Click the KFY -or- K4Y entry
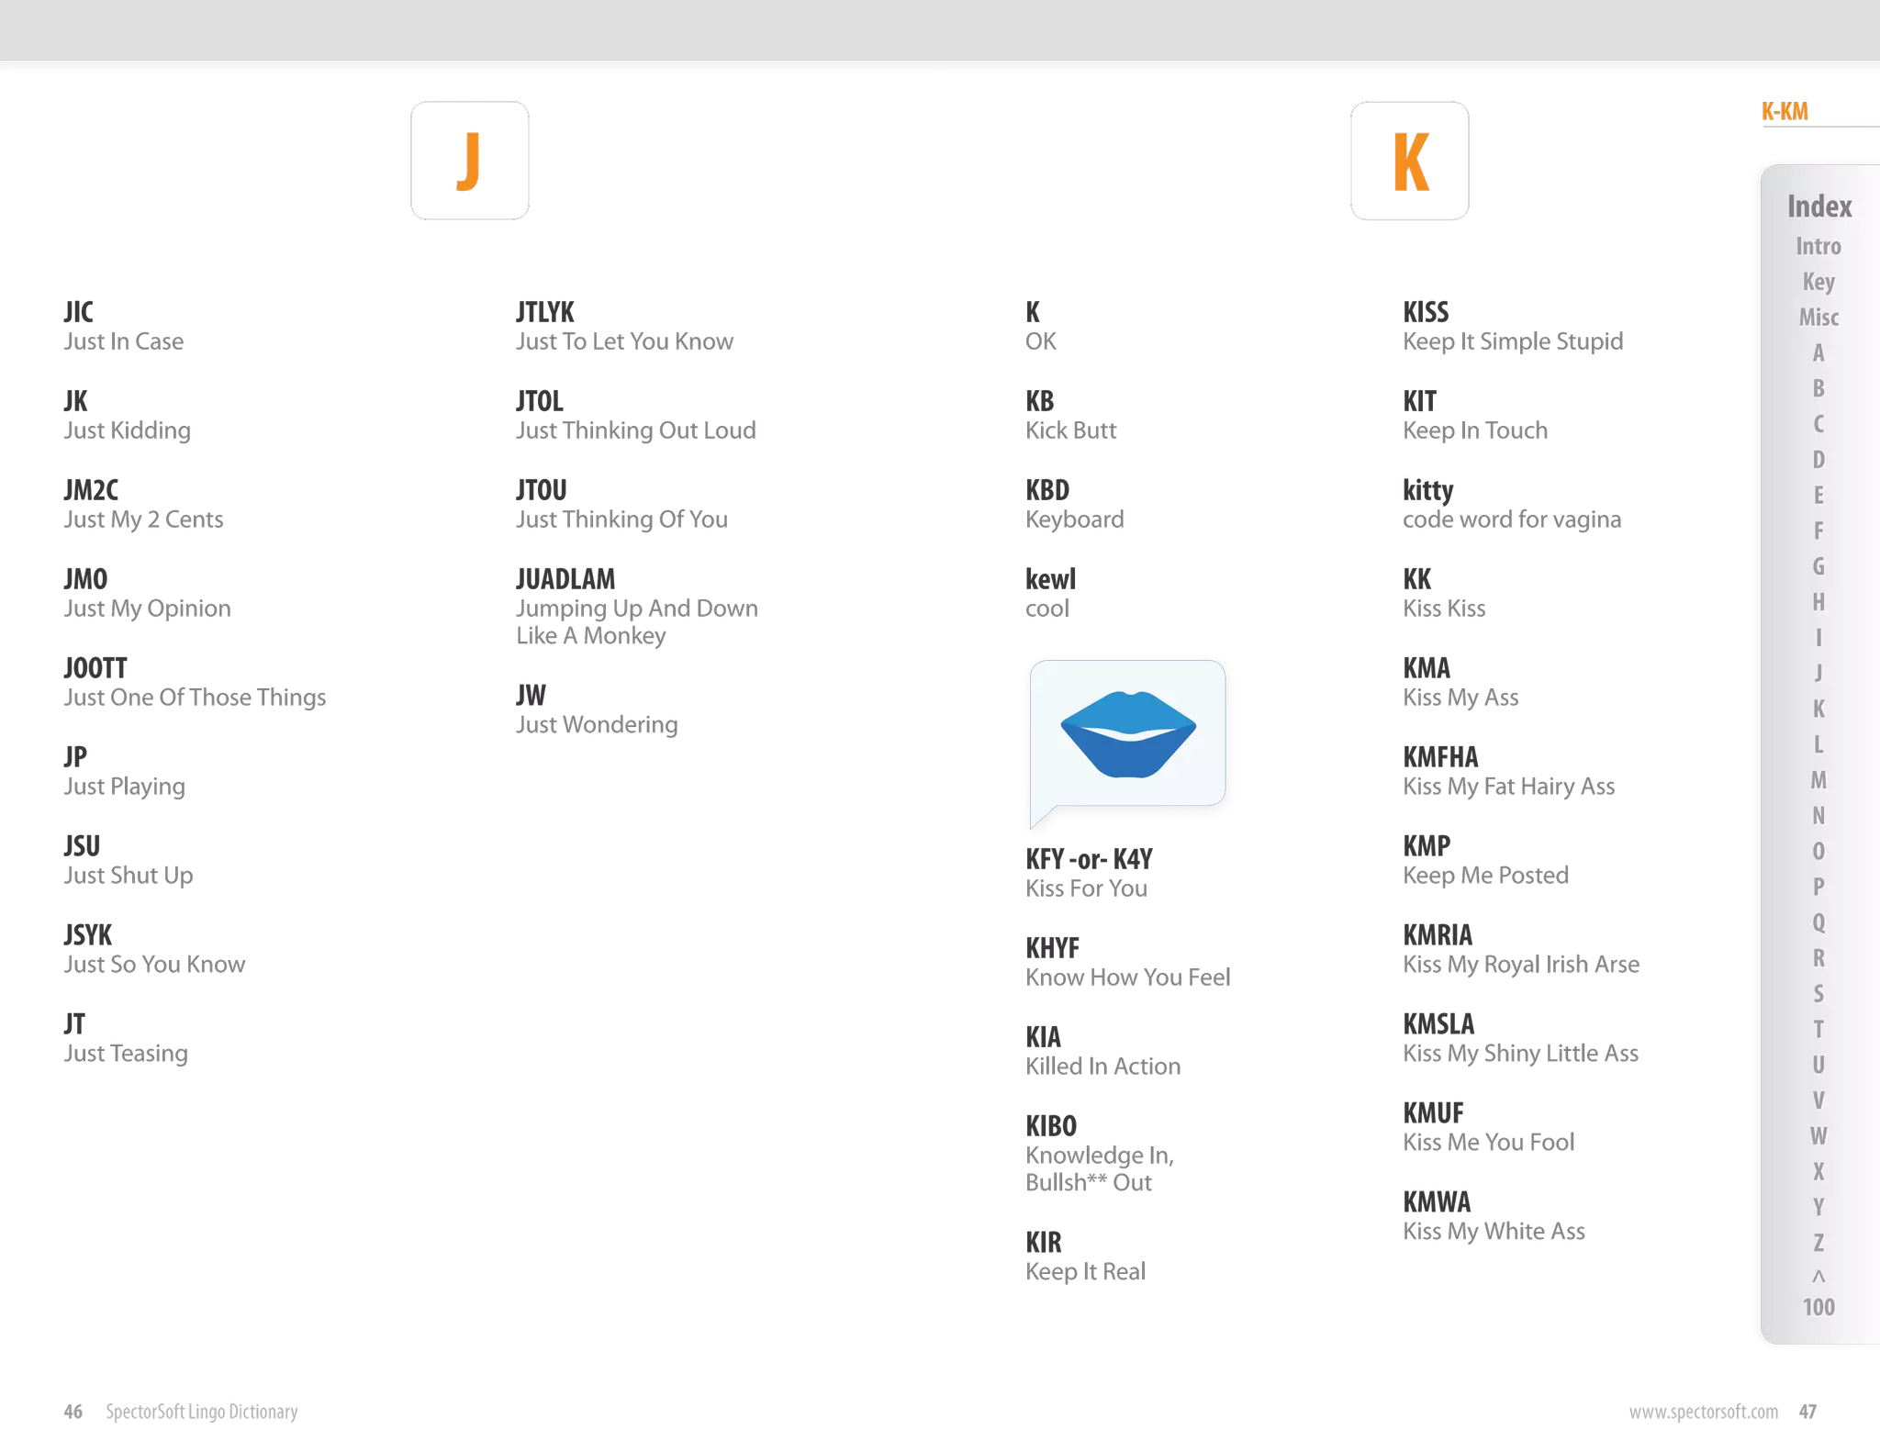The height and width of the screenshot is (1452, 1880). [1088, 859]
